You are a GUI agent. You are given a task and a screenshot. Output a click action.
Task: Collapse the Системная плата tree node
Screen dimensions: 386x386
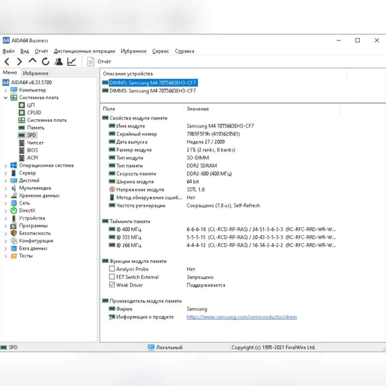5,98
